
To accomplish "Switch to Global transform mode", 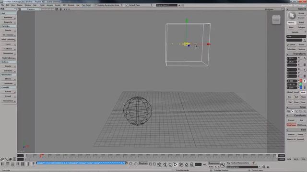I will click(290, 92).
